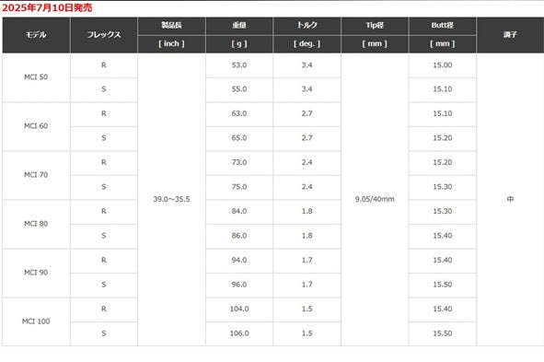The height and width of the screenshot is (362, 544).
Task: Select the MCI 80 model cell
Action: (36, 224)
